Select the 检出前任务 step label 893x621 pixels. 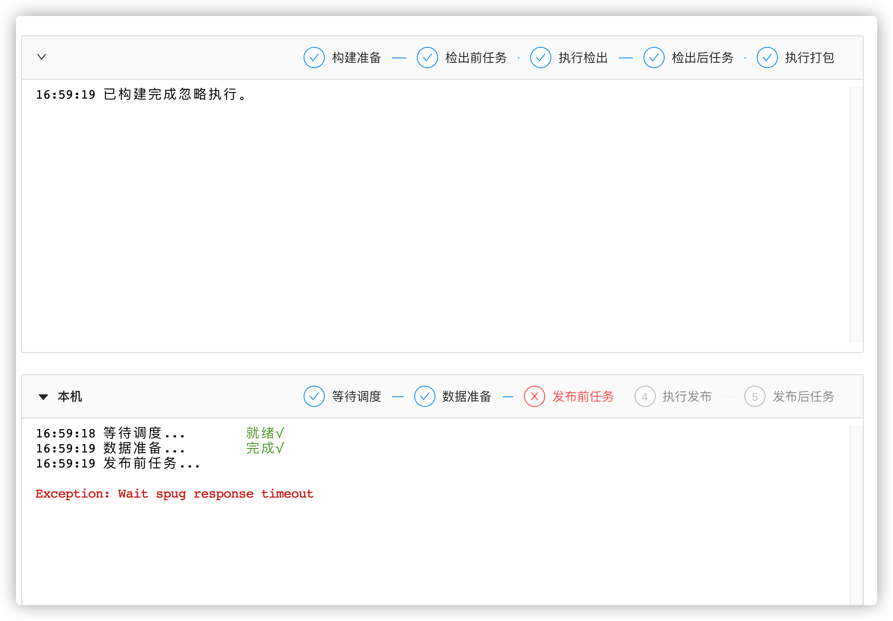coord(476,57)
